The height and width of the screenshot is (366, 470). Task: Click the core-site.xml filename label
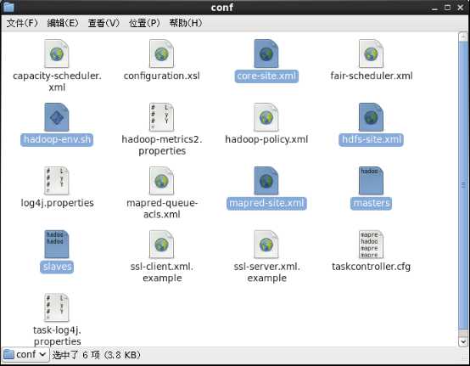tap(266, 76)
